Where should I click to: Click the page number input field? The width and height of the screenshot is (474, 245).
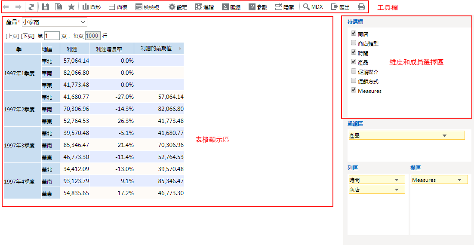click(52, 36)
